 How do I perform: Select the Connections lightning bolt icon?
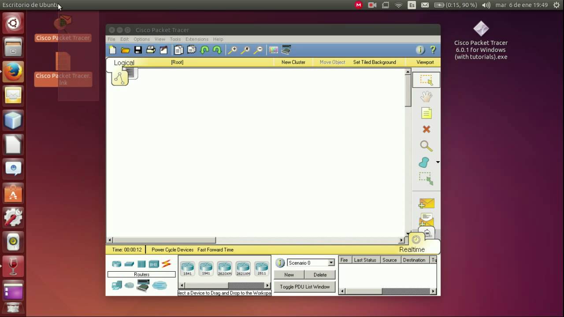166,264
